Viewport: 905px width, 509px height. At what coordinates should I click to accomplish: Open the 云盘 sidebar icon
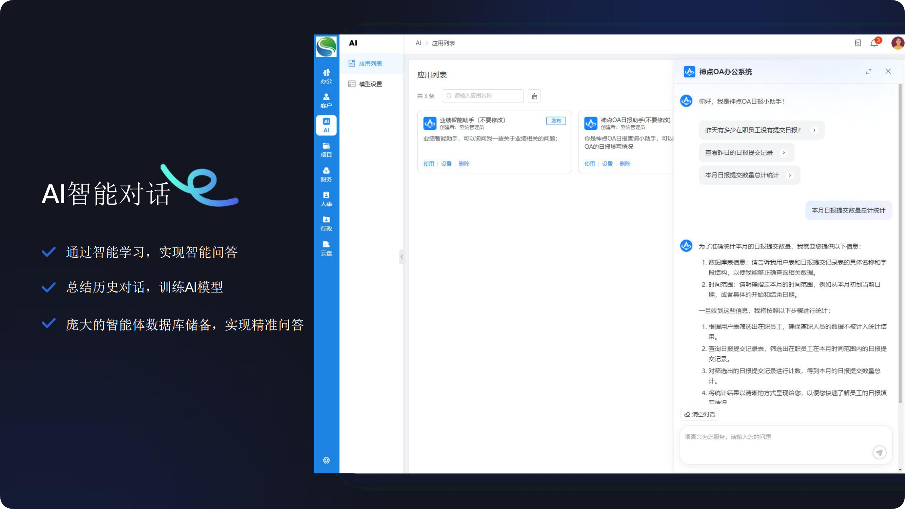(x=326, y=248)
